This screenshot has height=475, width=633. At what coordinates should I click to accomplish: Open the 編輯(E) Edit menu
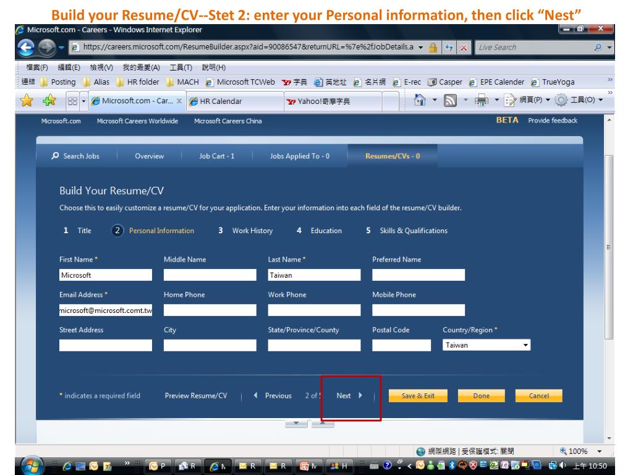(69, 67)
